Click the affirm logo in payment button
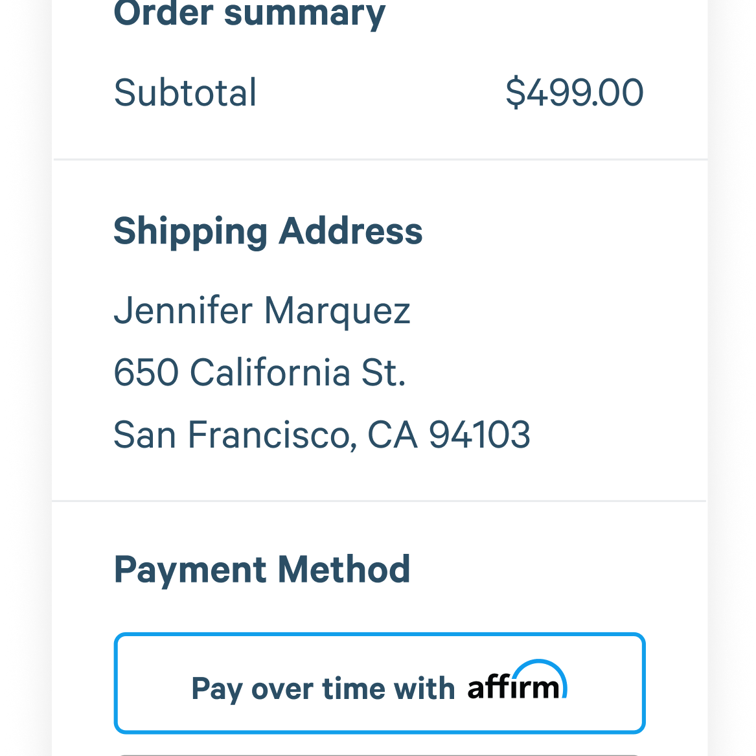 coord(518,680)
